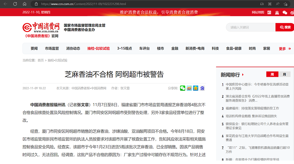Click the browser home button
The image size is (294, 164).
pyautogui.click(x=25, y=4)
